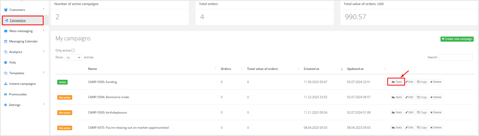
Task: Click the Instant campaigns sitemap icon
Action: [6, 84]
